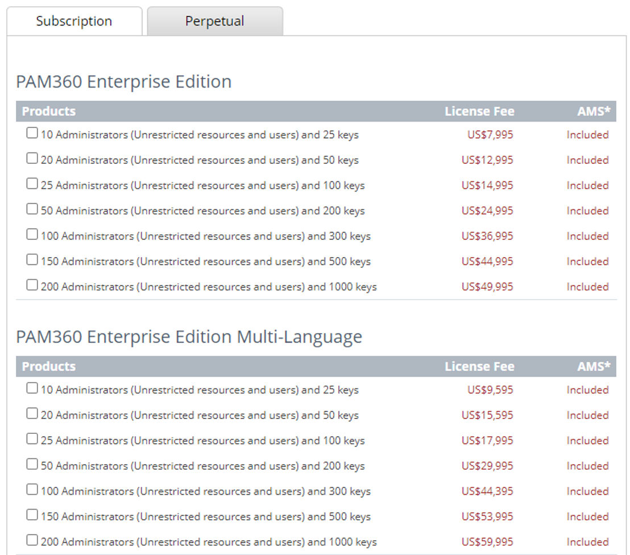This screenshot has width=630, height=555.
Task: Select 150 Administrators box in Multi-Language edition
Action: (32, 515)
